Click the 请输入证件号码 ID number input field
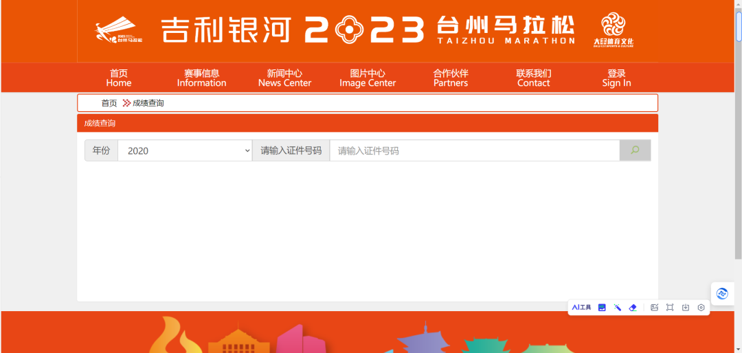The image size is (742, 353). click(x=474, y=150)
